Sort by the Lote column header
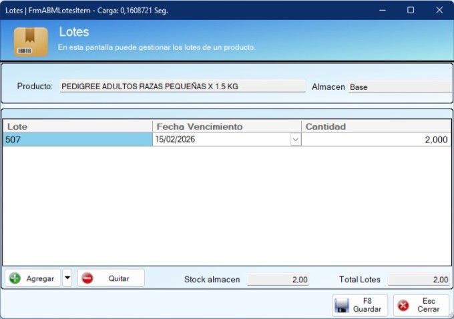The height and width of the screenshot is (319, 454). tap(77, 127)
